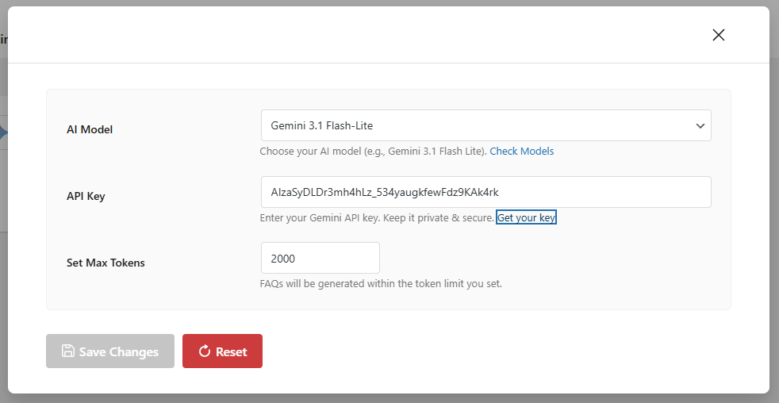Close the settings dialog with the X
The width and height of the screenshot is (779, 403).
(x=719, y=35)
